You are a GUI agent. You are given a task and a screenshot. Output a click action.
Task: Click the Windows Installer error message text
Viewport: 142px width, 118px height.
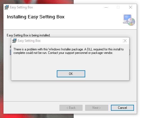(69, 51)
